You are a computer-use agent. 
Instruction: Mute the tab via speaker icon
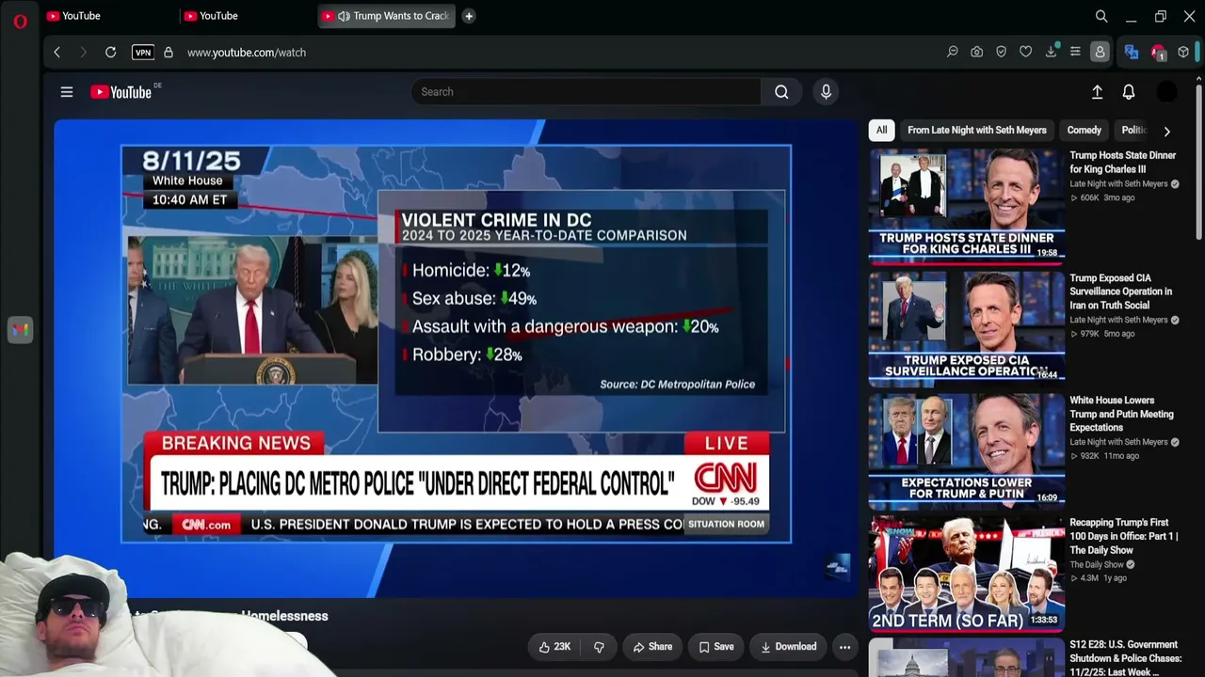(x=344, y=16)
